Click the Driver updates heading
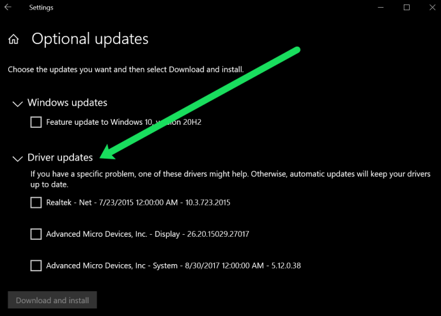441x316 pixels. 60,157
